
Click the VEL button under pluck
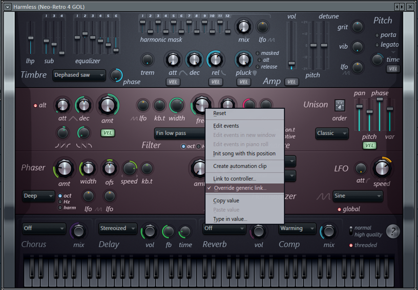click(x=243, y=82)
